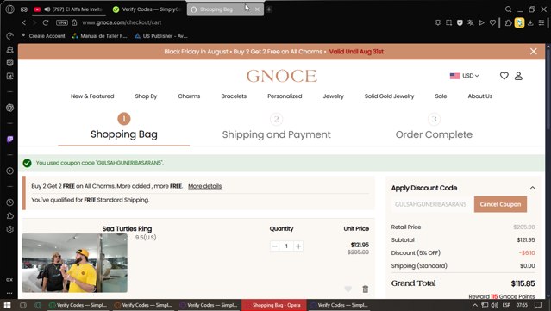Switch to the Verify Codes browser tab
This screenshot has width=551, height=311.
(147, 9)
